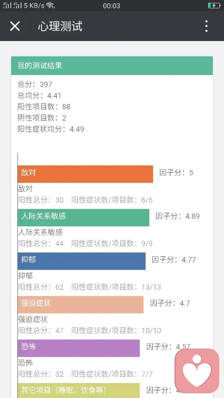Tap the Wi-Fi status icon
The width and height of the screenshot is (224, 398).
(50, 6)
